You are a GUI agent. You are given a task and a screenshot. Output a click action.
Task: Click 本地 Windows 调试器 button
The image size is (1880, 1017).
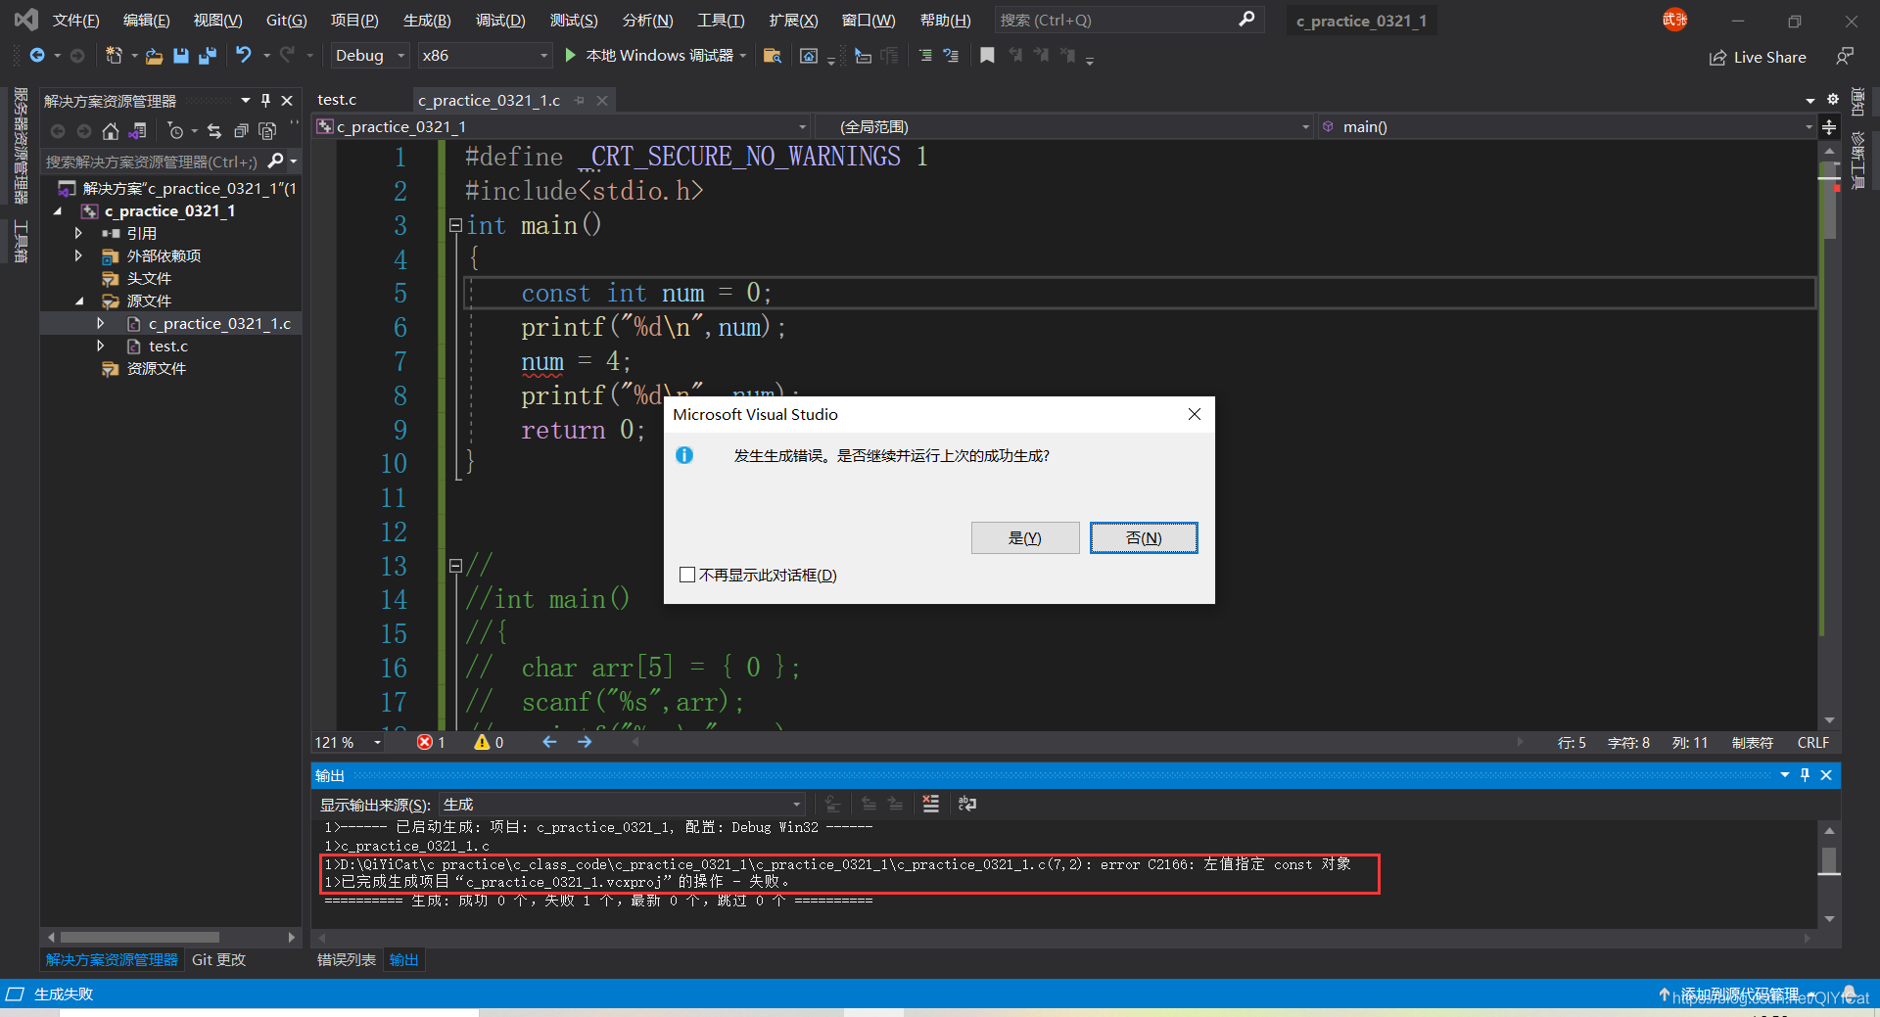click(655, 56)
